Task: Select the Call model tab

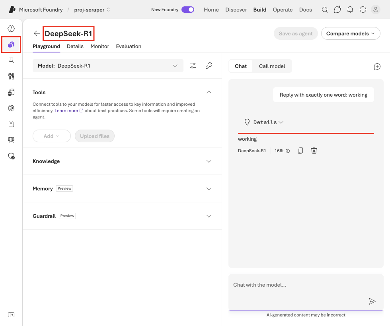Action: click(272, 66)
